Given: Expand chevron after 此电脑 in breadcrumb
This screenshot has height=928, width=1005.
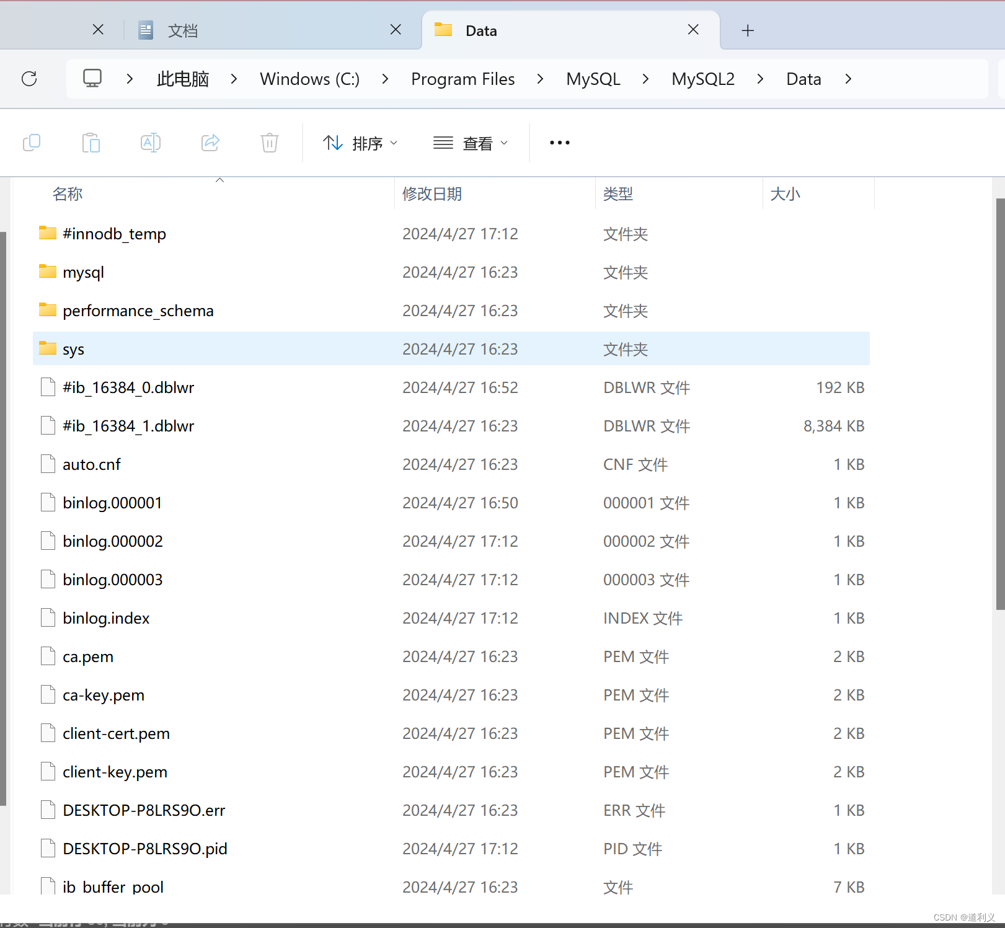Looking at the screenshot, I should [234, 79].
